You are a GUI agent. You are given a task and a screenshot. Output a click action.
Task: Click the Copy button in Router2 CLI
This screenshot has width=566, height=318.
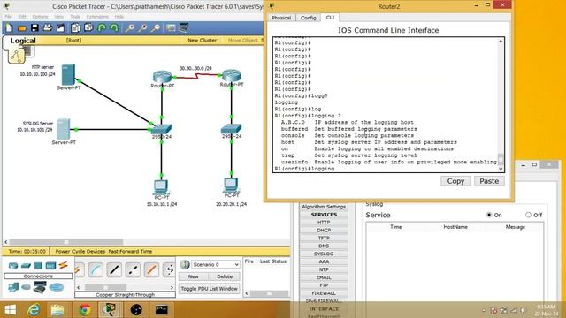(455, 181)
